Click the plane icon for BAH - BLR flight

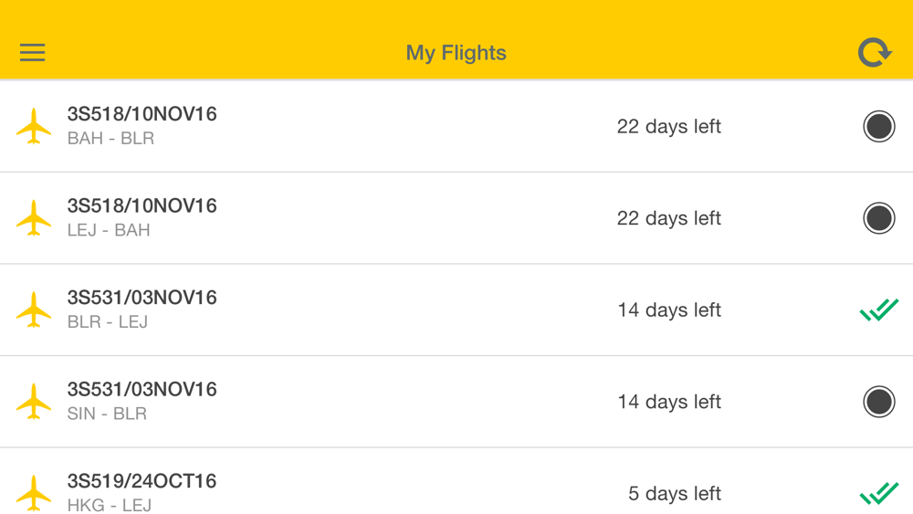pos(34,126)
